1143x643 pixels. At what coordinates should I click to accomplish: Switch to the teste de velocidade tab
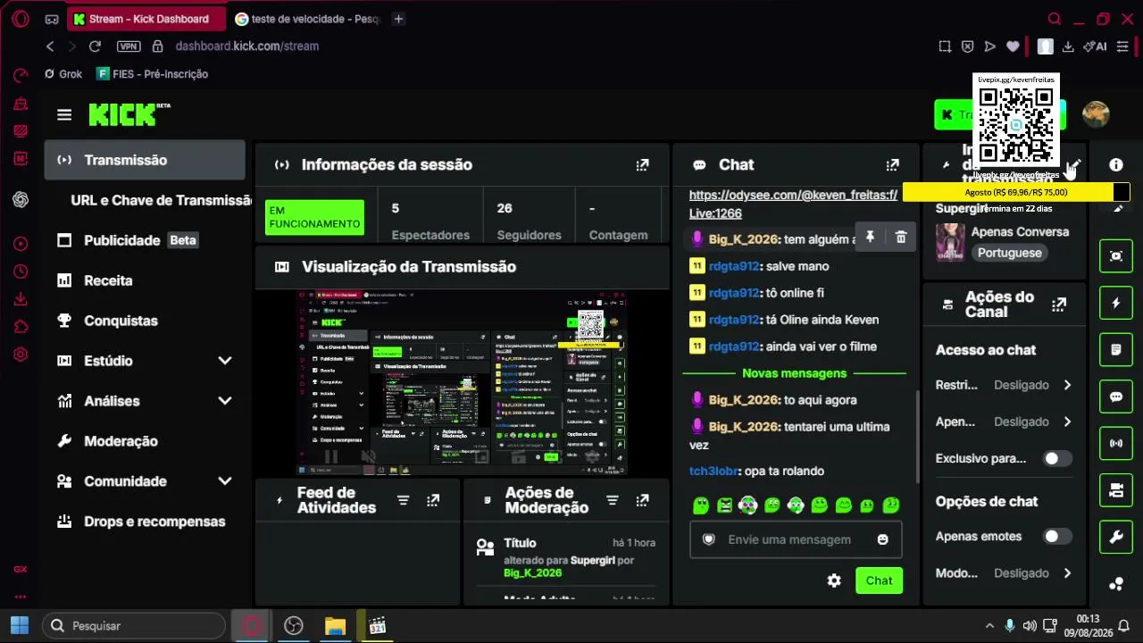307,19
